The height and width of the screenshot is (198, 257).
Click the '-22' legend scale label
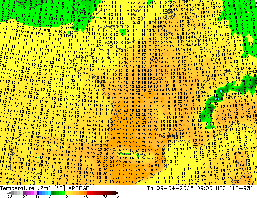24,196
